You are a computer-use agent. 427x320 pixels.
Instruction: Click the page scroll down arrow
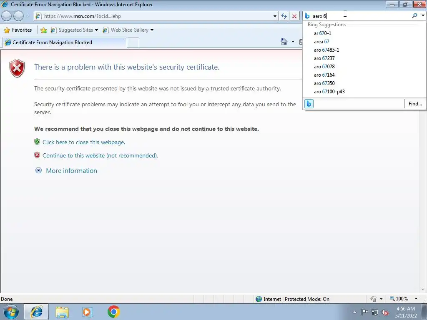coord(423,290)
